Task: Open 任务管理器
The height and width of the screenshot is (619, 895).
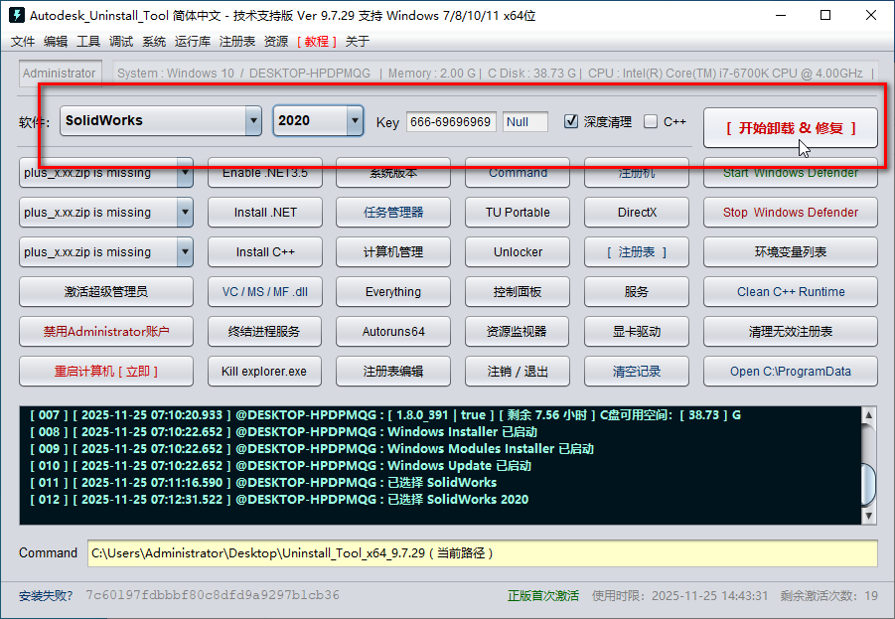Action: click(x=393, y=213)
